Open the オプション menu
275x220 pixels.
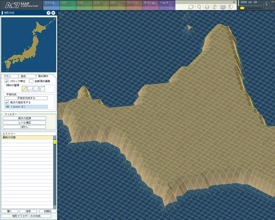pyautogui.click(x=150, y=3)
